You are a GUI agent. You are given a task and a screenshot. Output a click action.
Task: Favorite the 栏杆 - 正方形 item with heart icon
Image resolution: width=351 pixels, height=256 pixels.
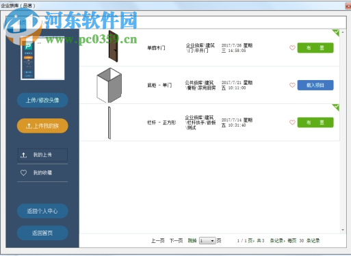coord(292,123)
